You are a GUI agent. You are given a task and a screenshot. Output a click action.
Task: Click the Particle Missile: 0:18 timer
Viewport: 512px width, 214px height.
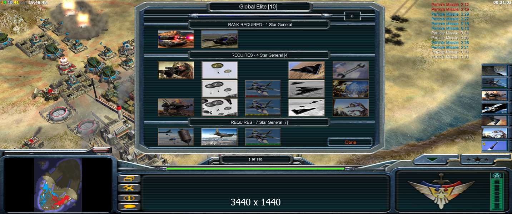coord(450,24)
